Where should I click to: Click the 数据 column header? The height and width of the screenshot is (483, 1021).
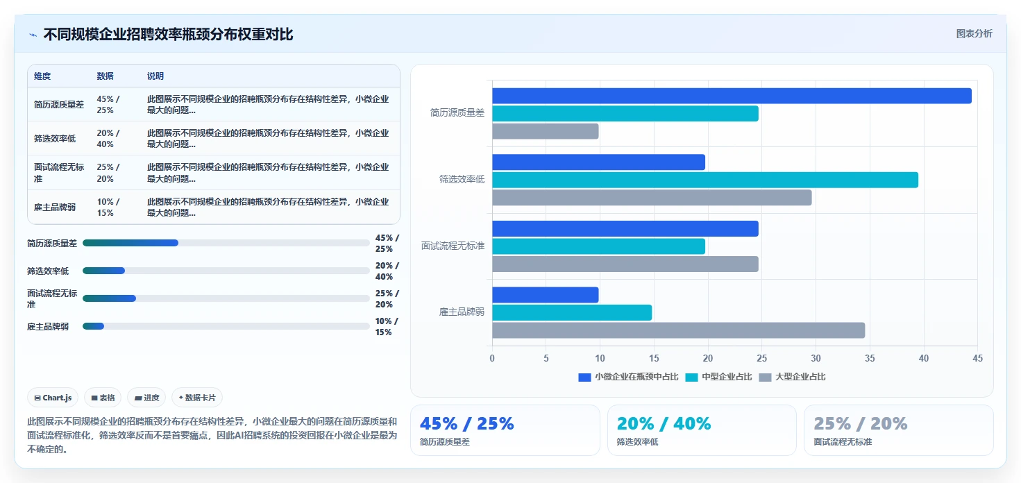point(105,76)
